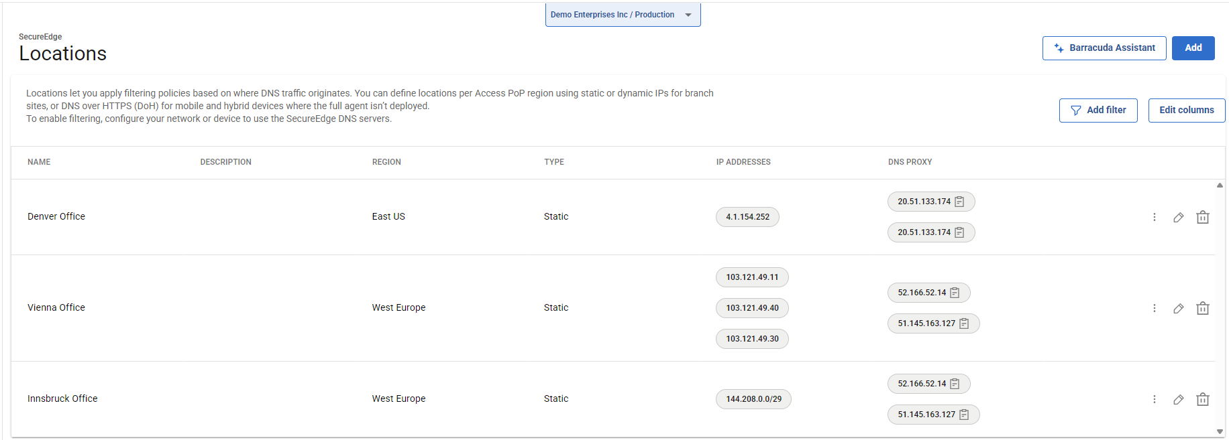Screen dimensions: 1229x440
Task: Copy Denver Office first DNS proxy address
Action: pos(959,202)
